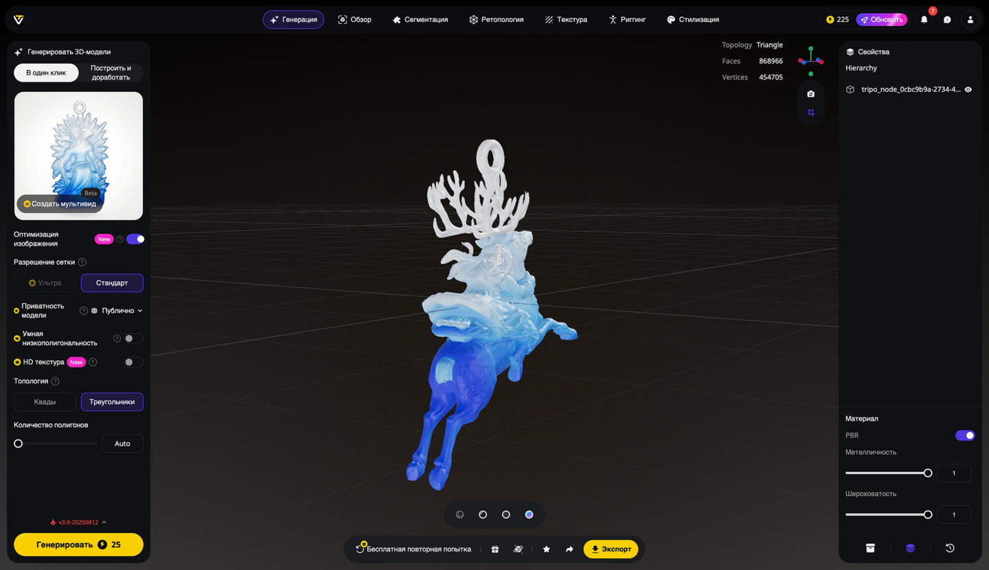Click the Экспорт button
The width and height of the screenshot is (989, 570).
[x=611, y=549]
